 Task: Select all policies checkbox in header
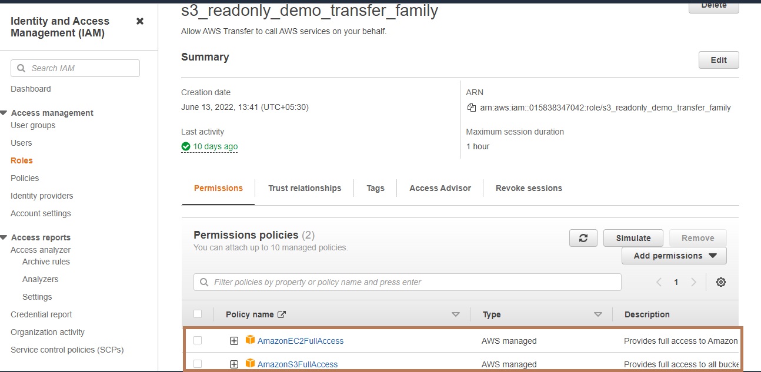coord(198,314)
